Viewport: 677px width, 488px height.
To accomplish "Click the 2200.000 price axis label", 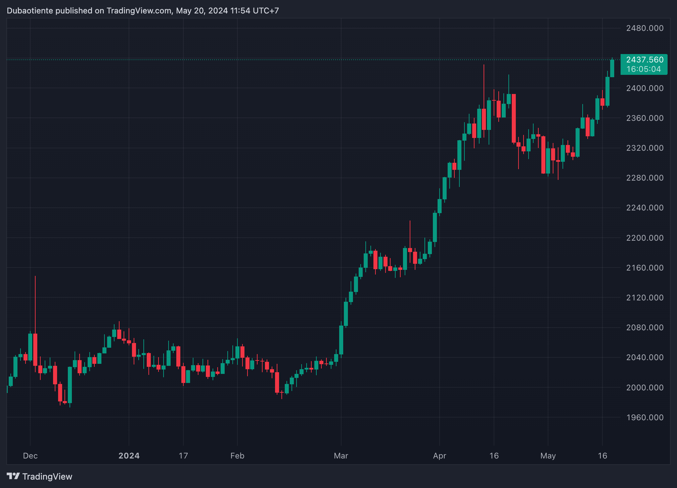I will 645,238.
